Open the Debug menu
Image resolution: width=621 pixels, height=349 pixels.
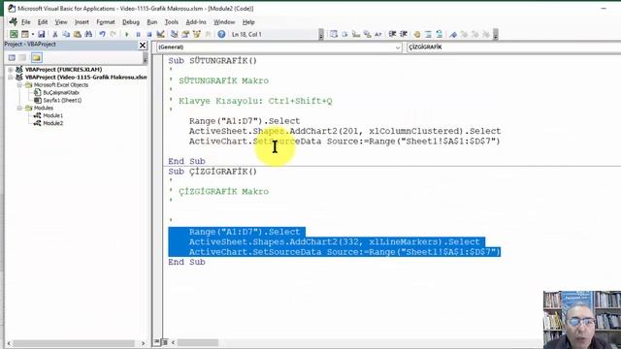131,22
